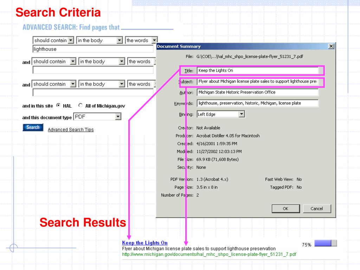360x270 pixels.
Task: Click the blue Search button
Action: click(33, 127)
